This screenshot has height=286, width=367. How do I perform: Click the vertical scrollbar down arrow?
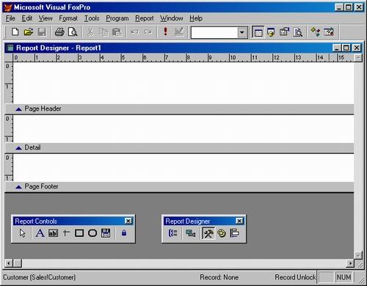[x=358, y=255]
